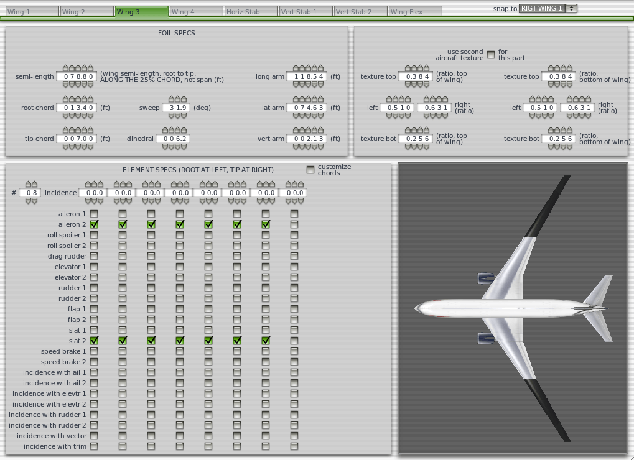Enable the customize chords checkbox
This screenshot has height=460, width=634.
coord(310,170)
